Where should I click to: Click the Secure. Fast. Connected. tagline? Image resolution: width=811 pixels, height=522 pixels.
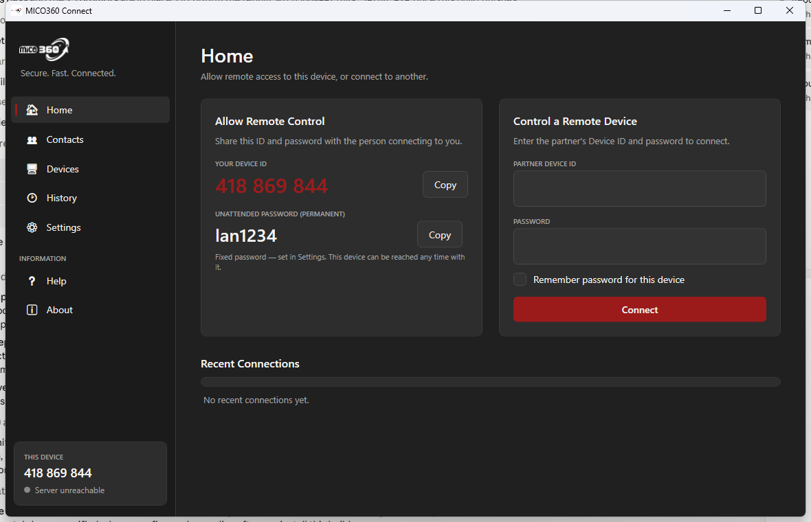click(68, 73)
